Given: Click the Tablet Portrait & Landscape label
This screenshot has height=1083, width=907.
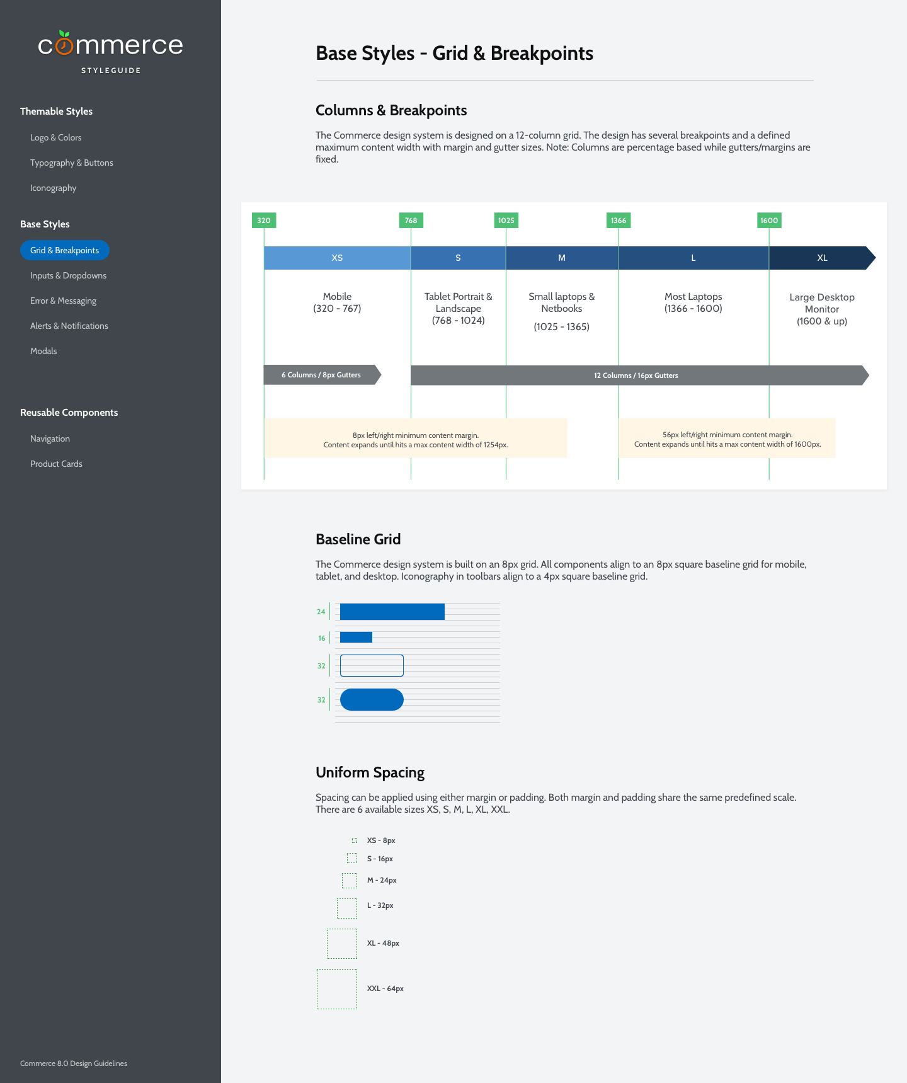Looking at the screenshot, I should pos(458,308).
